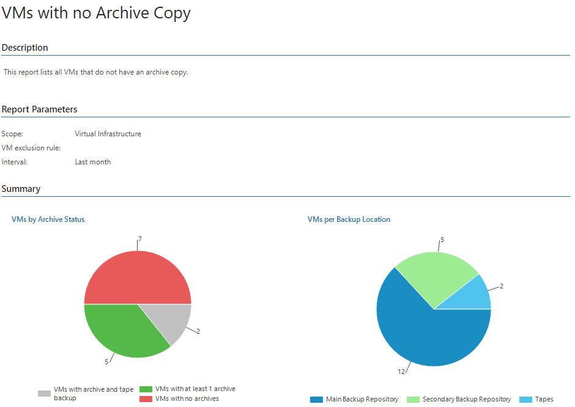The width and height of the screenshot is (575, 407).
Task: Click the 'VMs with no archives' legend text
Action: (x=187, y=399)
